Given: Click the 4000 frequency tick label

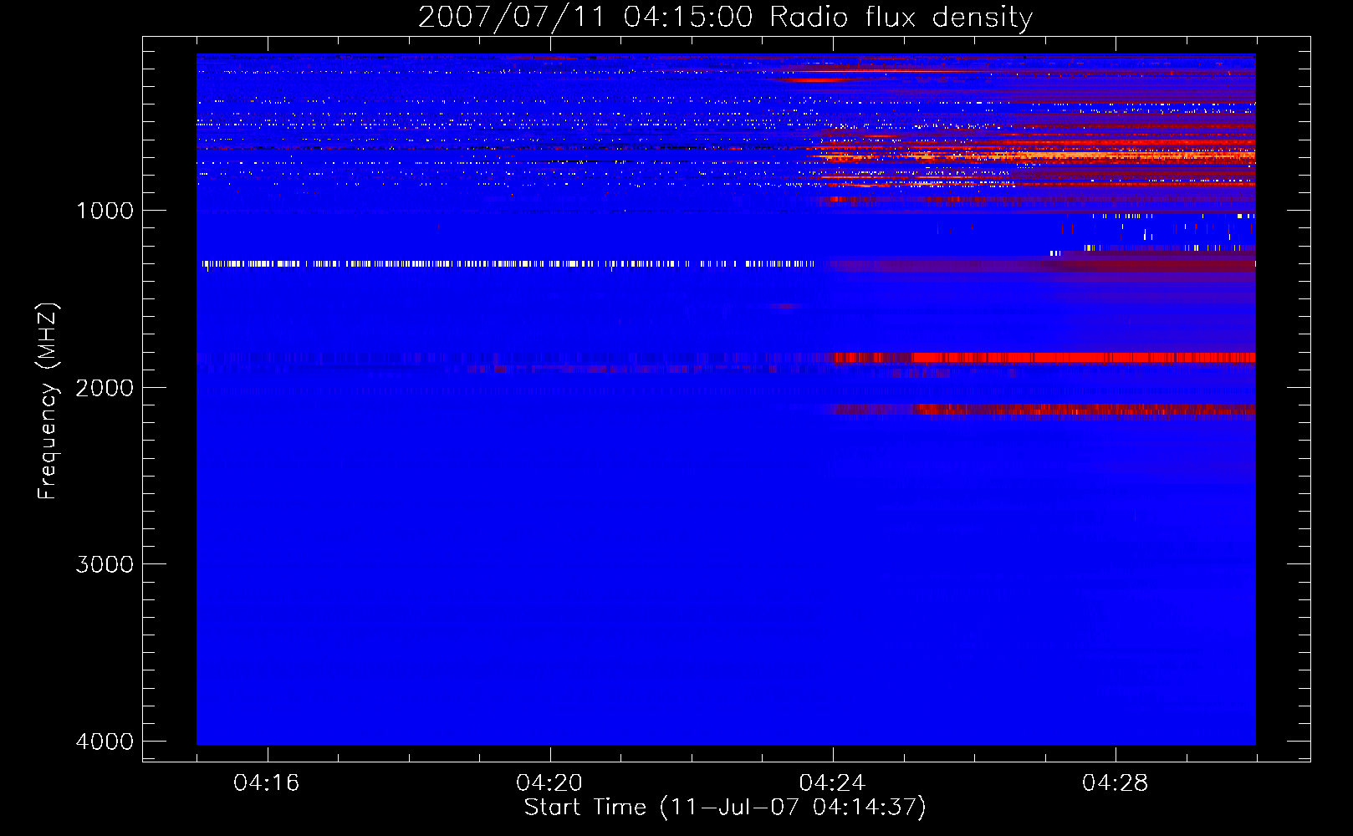Looking at the screenshot, I should pos(105,742).
